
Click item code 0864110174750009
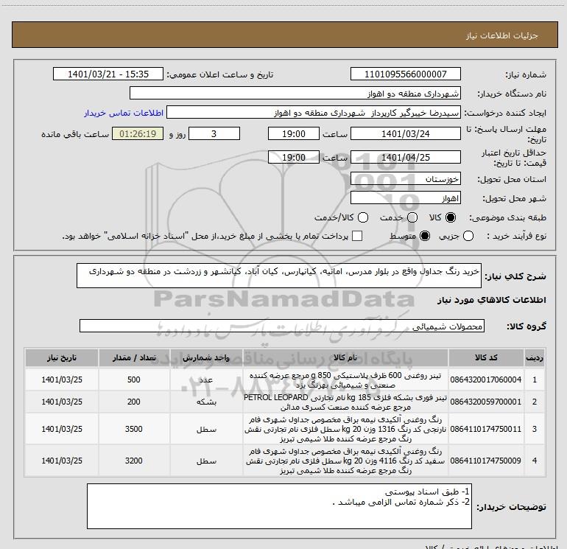(486, 461)
